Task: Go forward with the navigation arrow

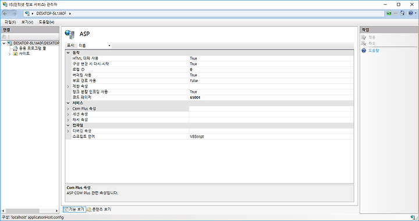Action: coord(14,13)
